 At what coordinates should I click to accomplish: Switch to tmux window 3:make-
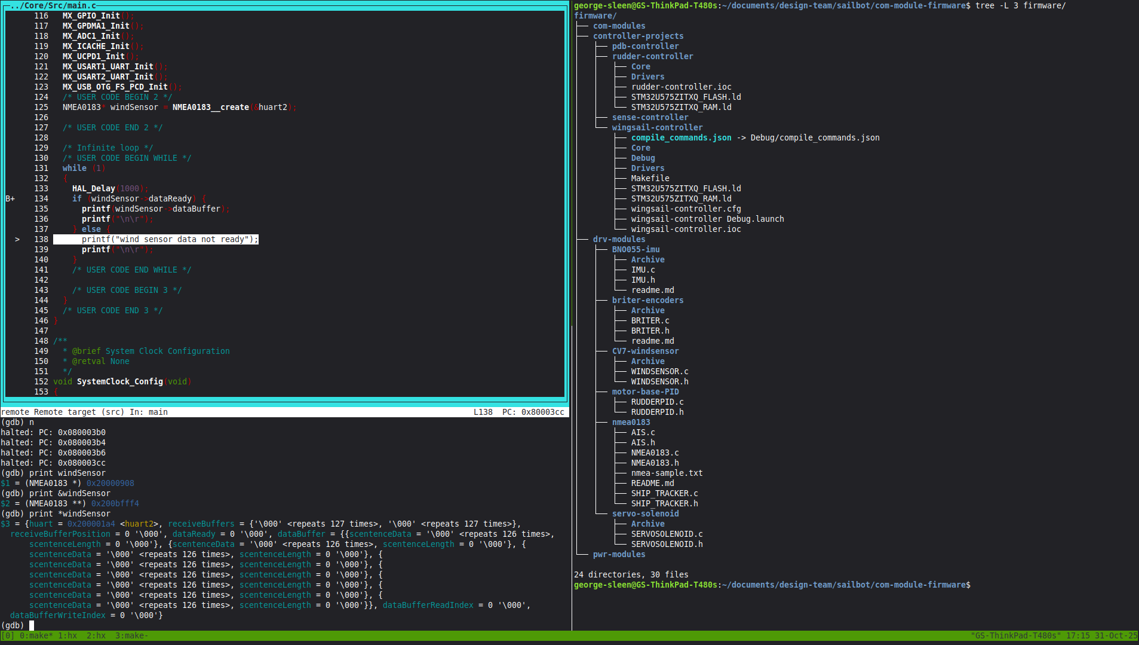tap(132, 635)
